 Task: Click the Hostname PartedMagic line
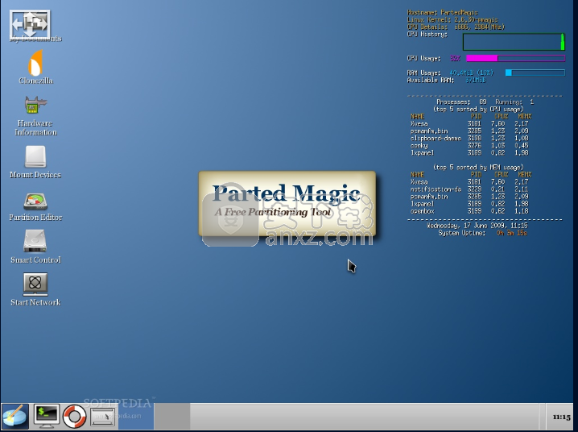coord(442,13)
